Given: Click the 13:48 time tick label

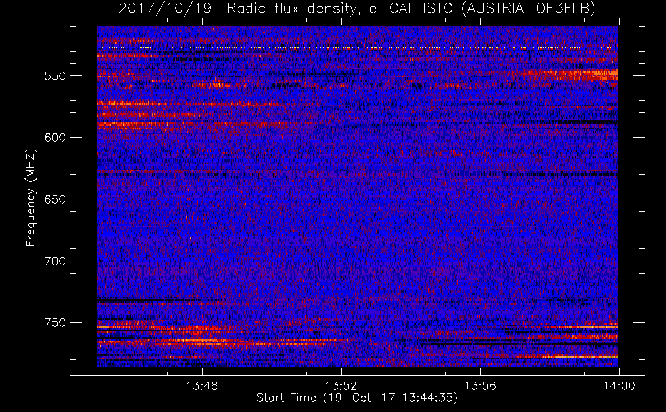Looking at the screenshot, I should coord(202,386).
